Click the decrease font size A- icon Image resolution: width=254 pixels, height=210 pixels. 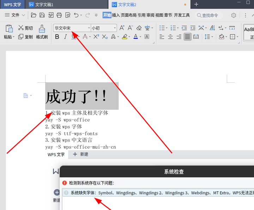[x=130, y=28]
